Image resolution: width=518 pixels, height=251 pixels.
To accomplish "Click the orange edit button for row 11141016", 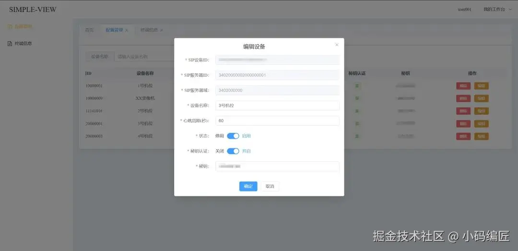I will [482, 111].
